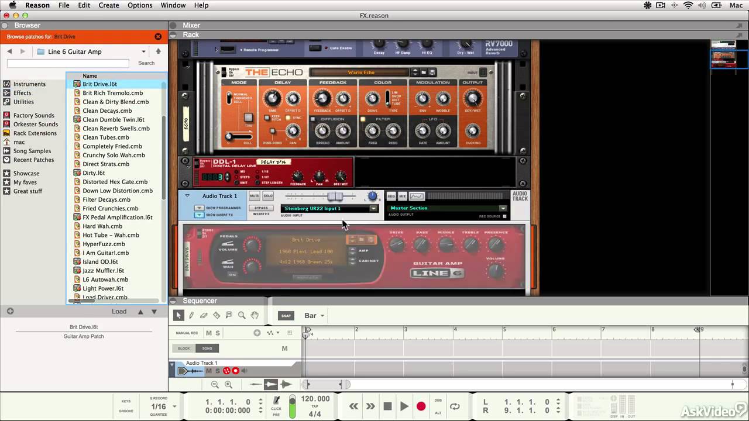Screen dimensions: 749x421
Task: Open the Edit menu
Action: [84, 5]
